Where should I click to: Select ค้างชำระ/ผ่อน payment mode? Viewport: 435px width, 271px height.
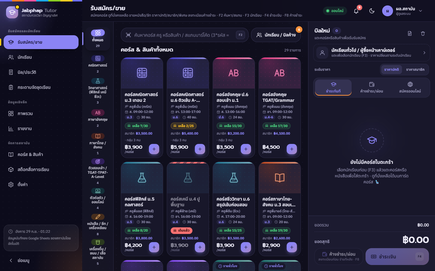point(372,87)
